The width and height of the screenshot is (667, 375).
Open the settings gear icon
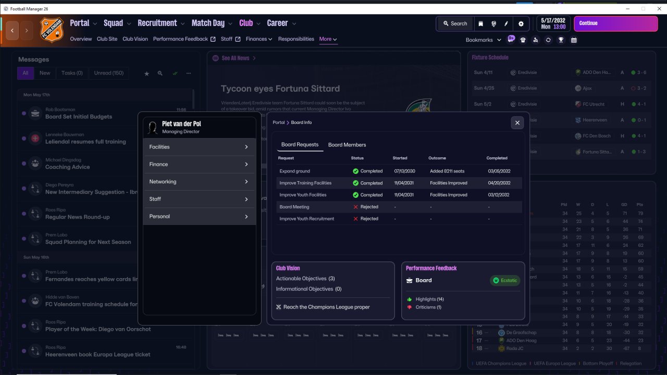[x=521, y=23]
